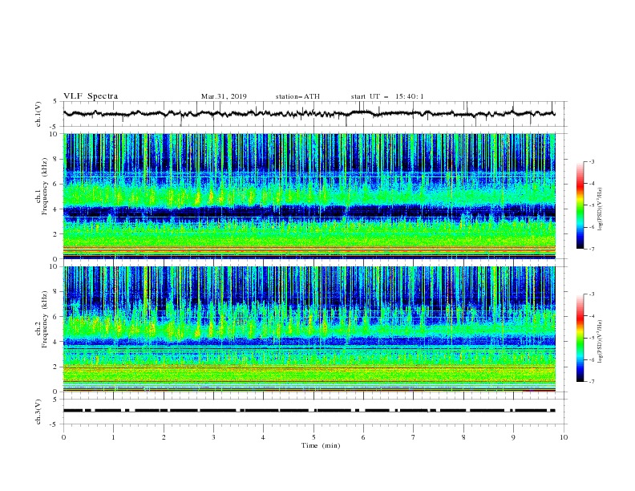Click the "ch.1(V)" axis label
Screen dimensions: 635x491
click(38, 114)
